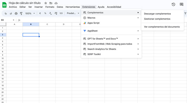Open the Predet... font dropdown
The height and width of the screenshot is (103, 187).
[73, 13]
